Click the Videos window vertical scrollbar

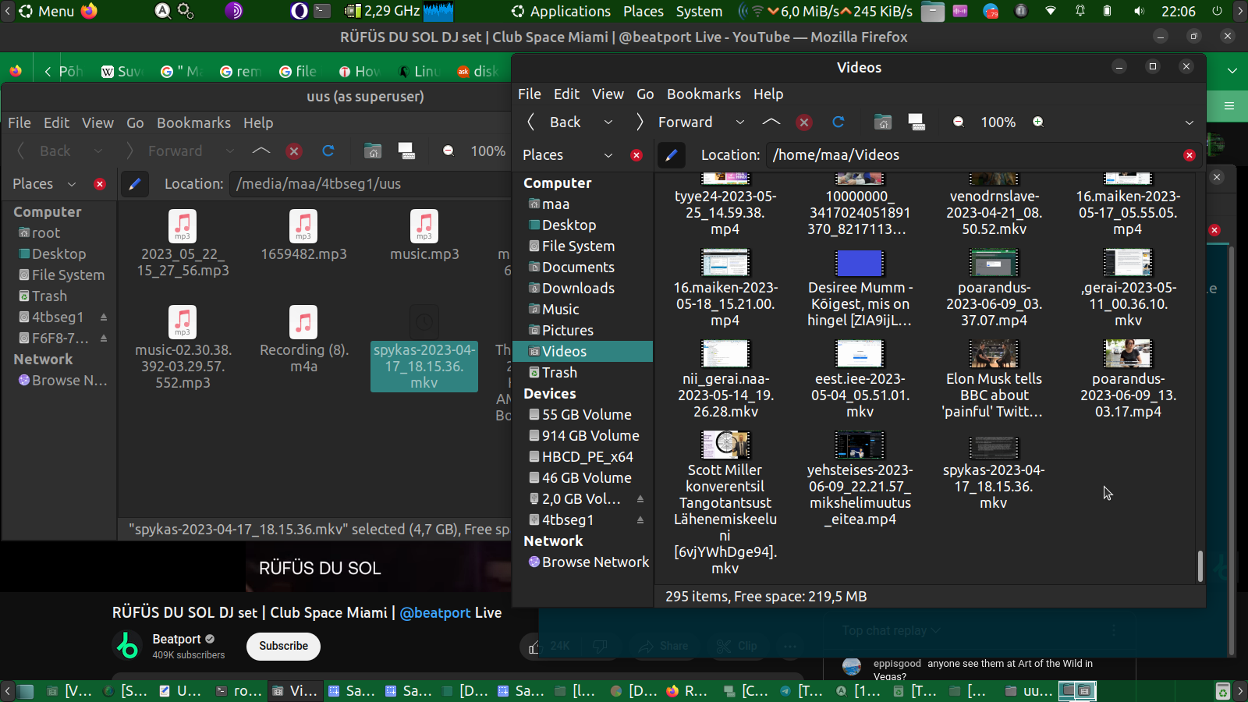pos(1200,565)
